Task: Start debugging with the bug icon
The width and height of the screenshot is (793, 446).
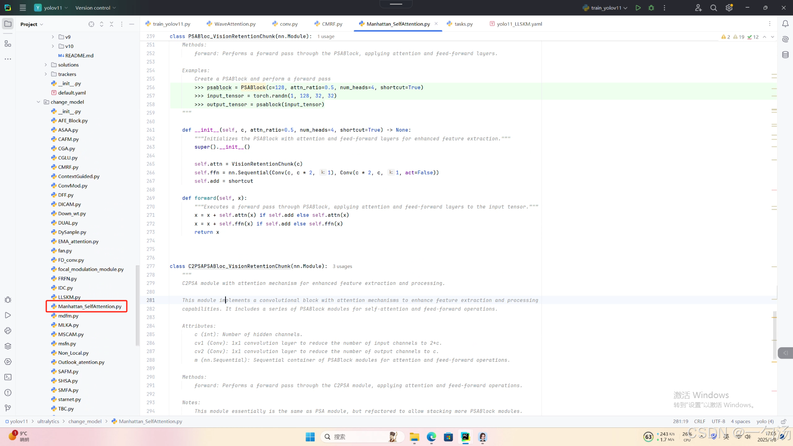Action: (x=651, y=8)
